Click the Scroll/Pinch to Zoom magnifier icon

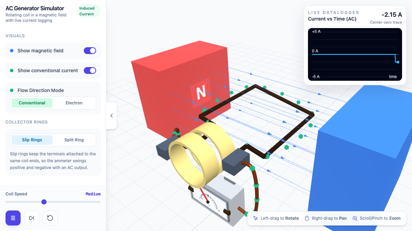coord(355,218)
